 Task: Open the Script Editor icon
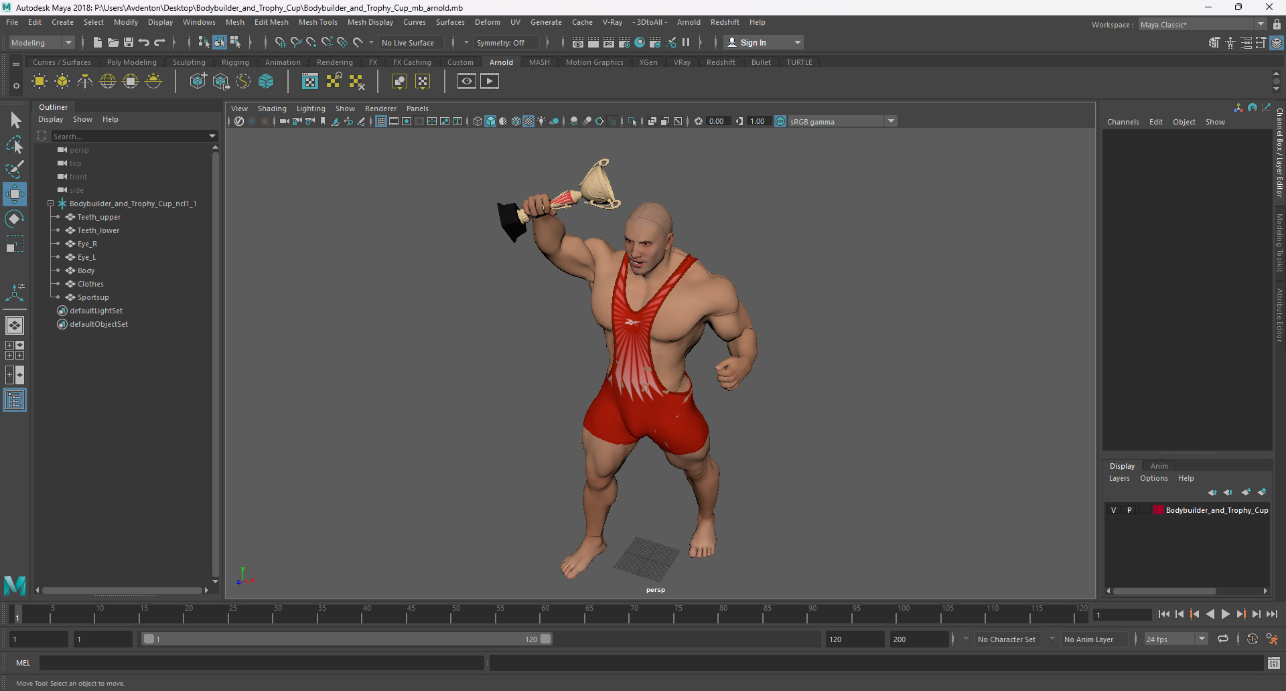1274,663
